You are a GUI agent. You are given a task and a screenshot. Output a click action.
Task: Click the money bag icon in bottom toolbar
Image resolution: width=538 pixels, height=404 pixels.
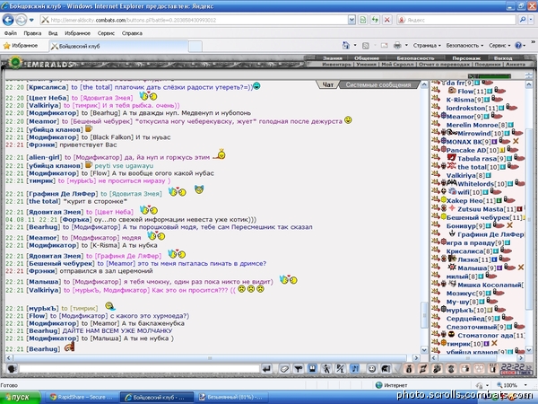click(409, 369)
